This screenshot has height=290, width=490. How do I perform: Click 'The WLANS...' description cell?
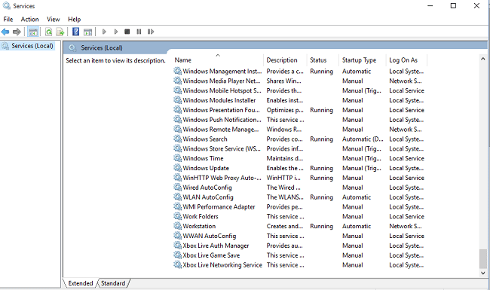click(x=285, y=197)
